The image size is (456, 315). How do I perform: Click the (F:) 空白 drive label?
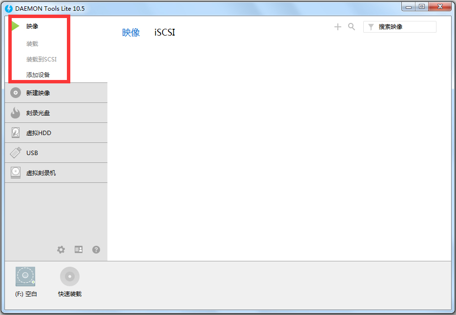(26, 294)
